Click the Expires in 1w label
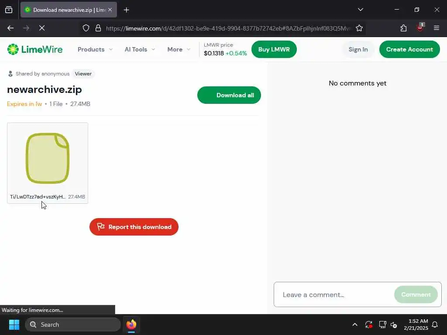 [24, 104]
